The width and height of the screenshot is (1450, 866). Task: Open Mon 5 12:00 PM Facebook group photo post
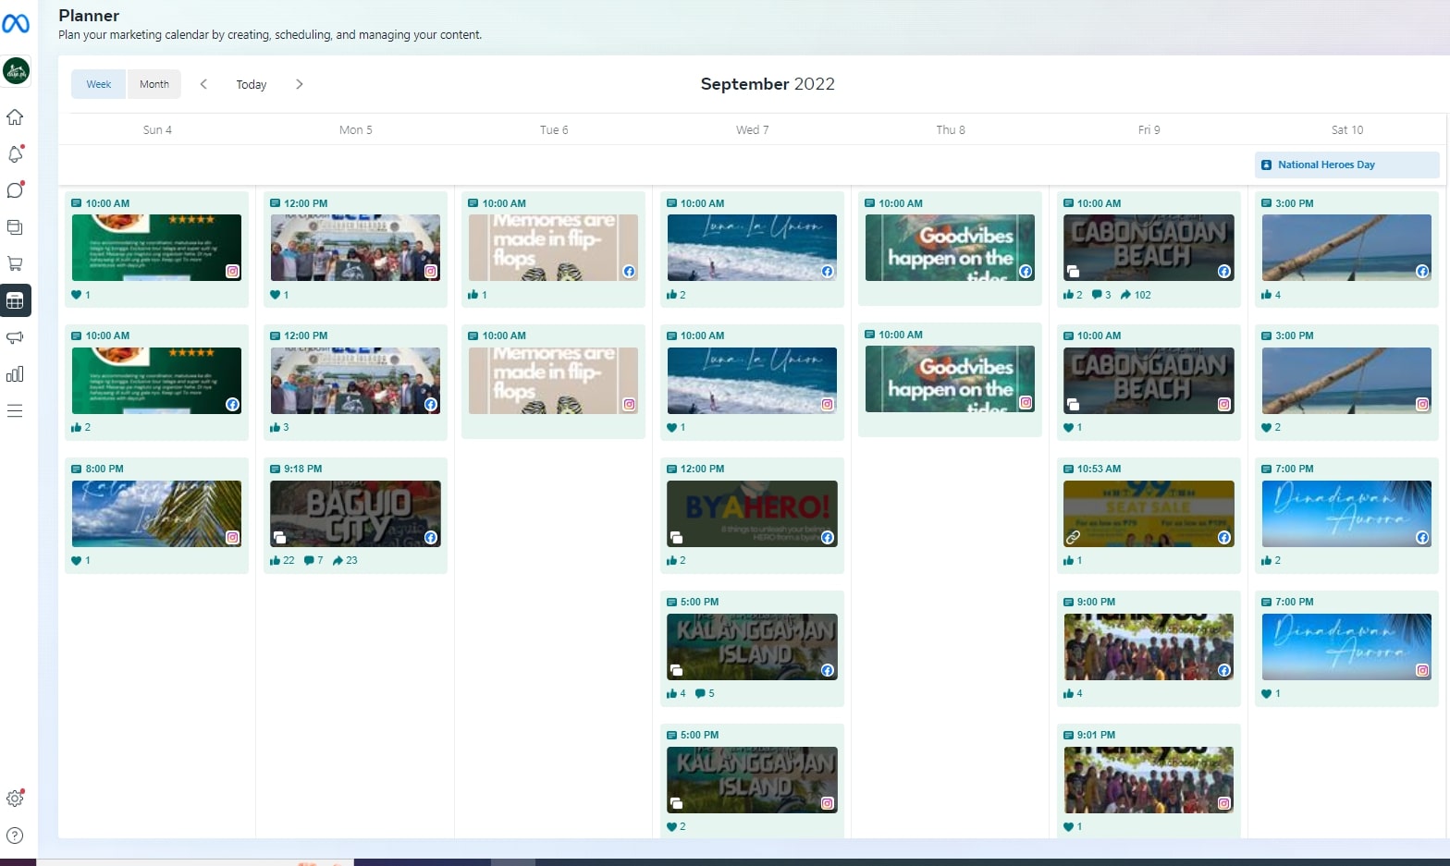click(355, 381)
